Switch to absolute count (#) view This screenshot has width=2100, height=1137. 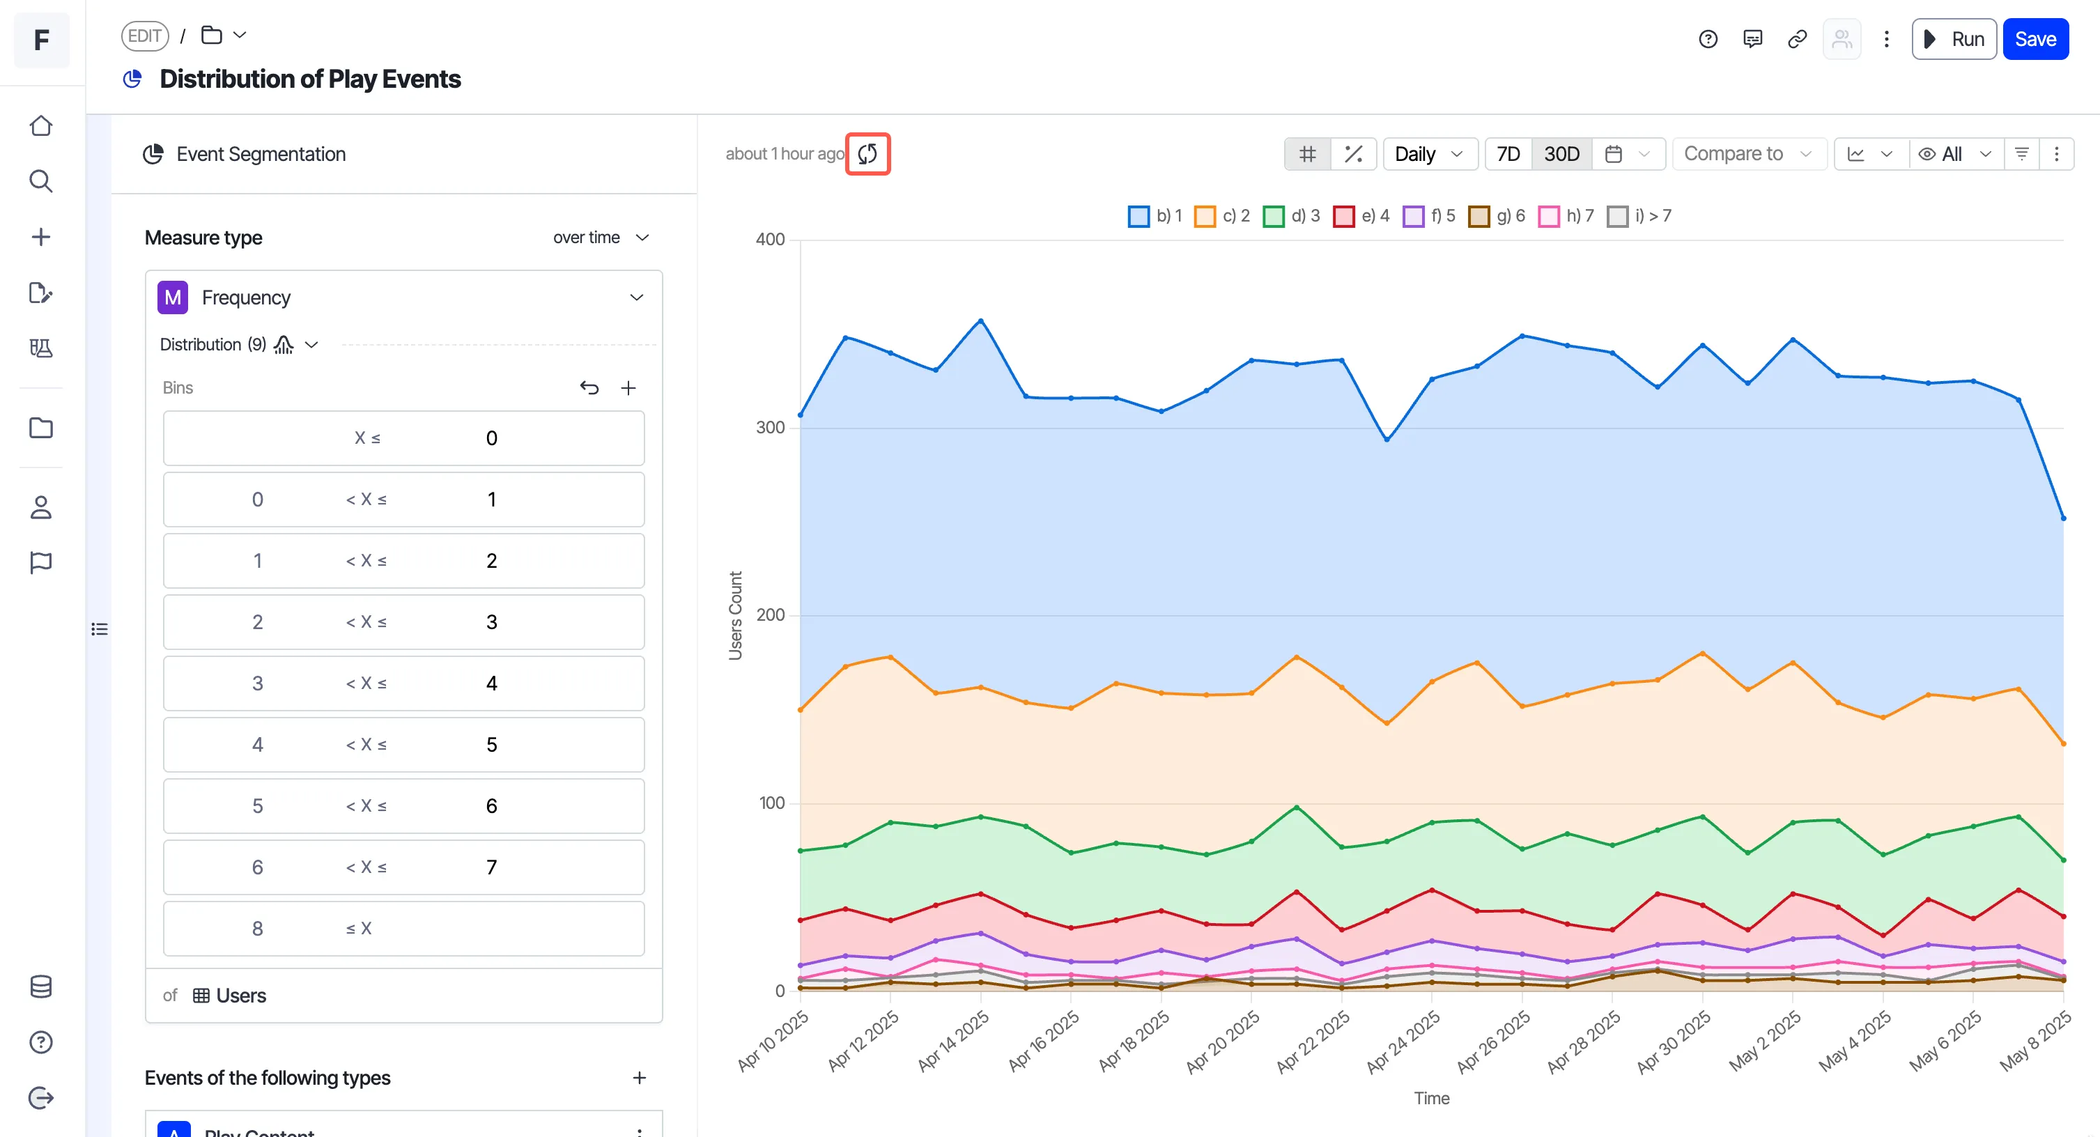pyautogui.click(x=1308, y=154)
